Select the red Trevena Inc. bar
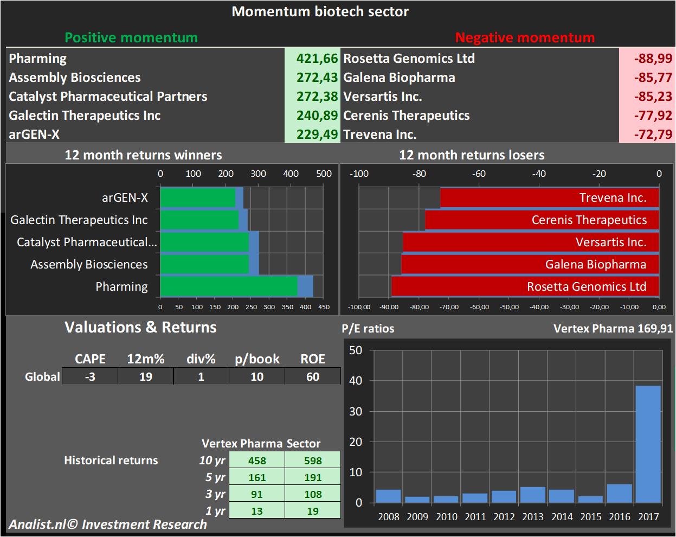676x537 pixels. [549, 198]
